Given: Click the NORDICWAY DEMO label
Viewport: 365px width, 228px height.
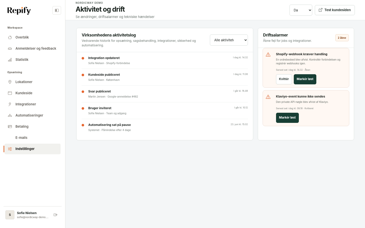Looking at the screenshot, I should coord(89,3).
